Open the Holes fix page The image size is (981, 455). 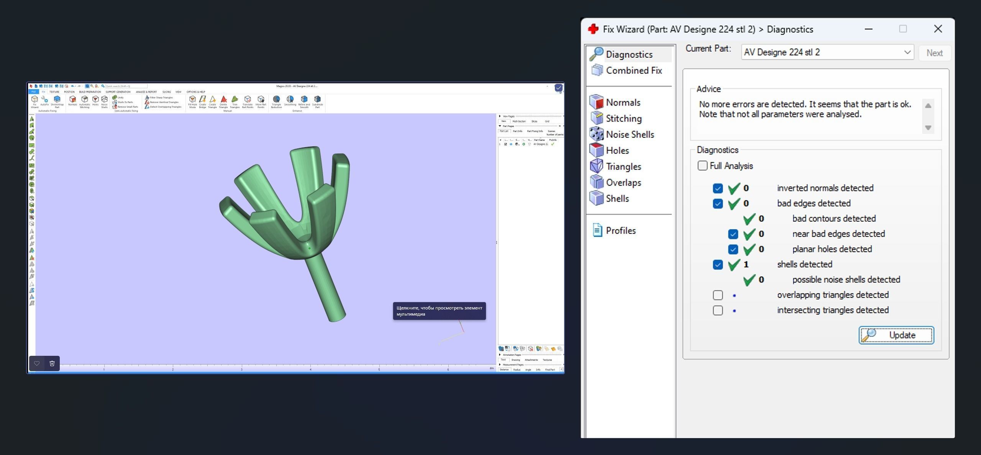[617, 151]
